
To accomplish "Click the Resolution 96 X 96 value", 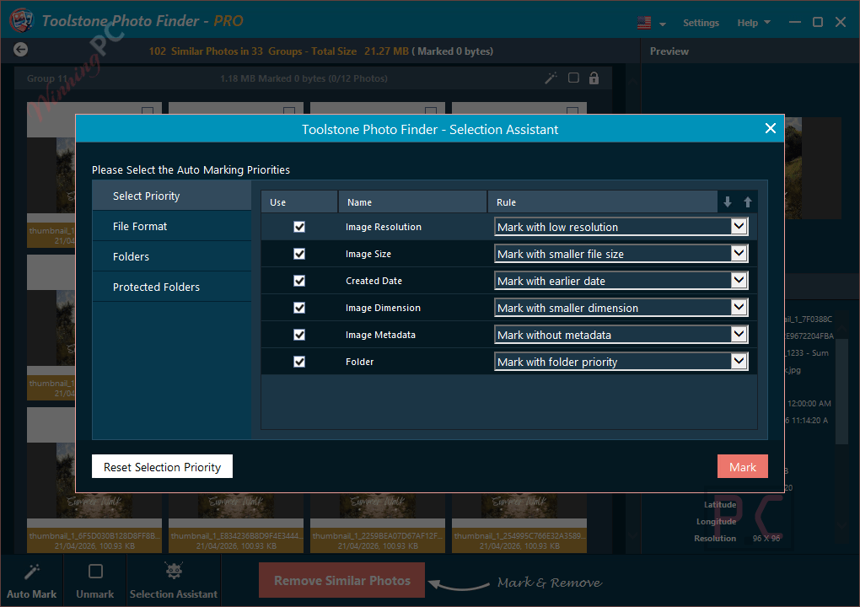I will click(766, 538).
